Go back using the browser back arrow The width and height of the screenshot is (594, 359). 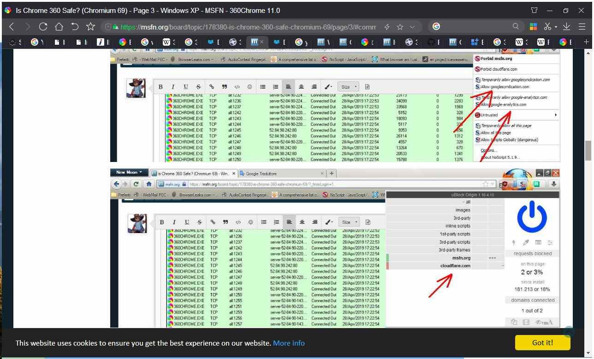coord(12,27)
